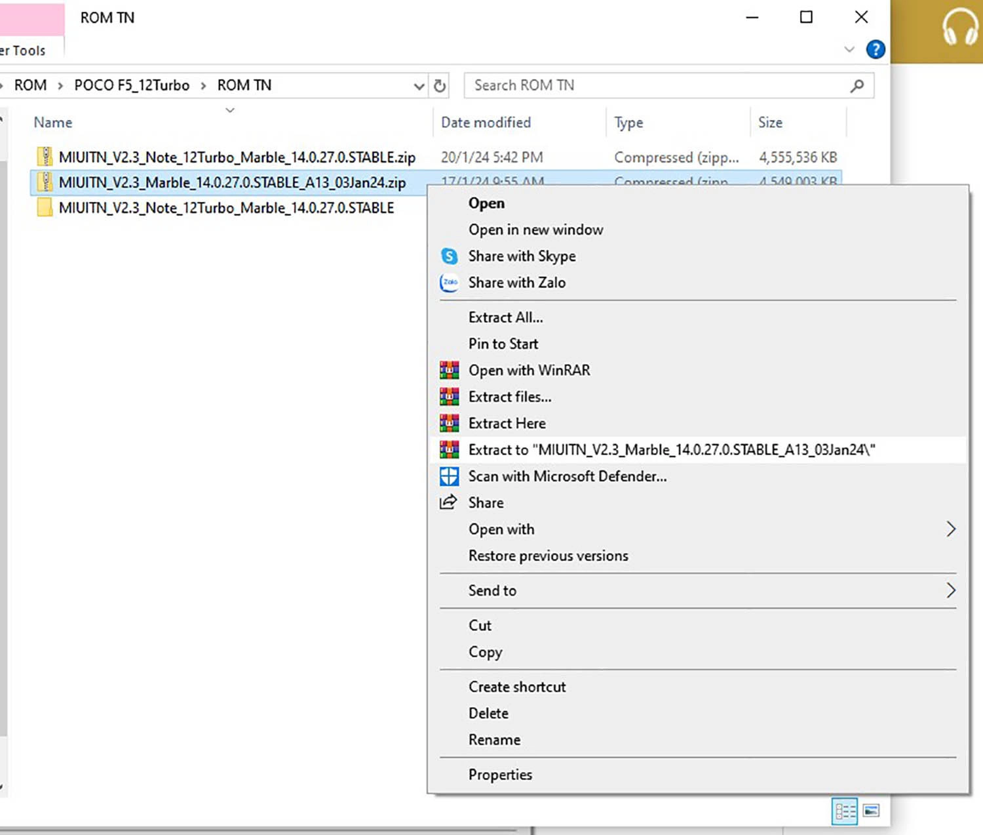Select the MIUITN_V2.3_Note_12Turbo_Marble_14.0.27.0.STABLE folder name

point(226,208)
